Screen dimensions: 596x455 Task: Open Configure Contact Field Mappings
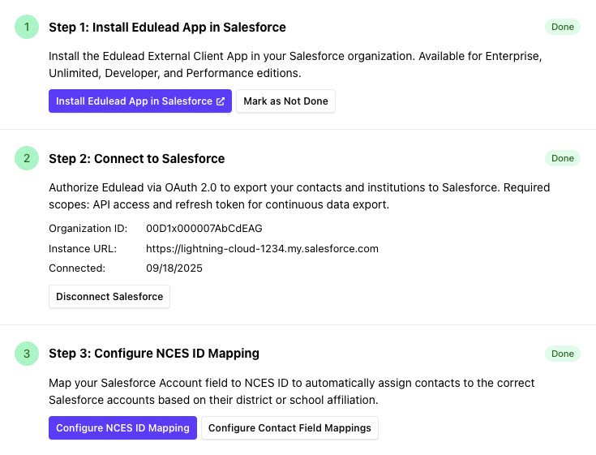[x=289, y=428]
